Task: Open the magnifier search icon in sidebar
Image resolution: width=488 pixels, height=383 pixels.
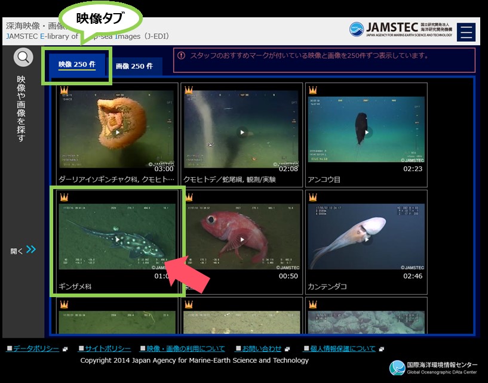Action: click(23, 57)
